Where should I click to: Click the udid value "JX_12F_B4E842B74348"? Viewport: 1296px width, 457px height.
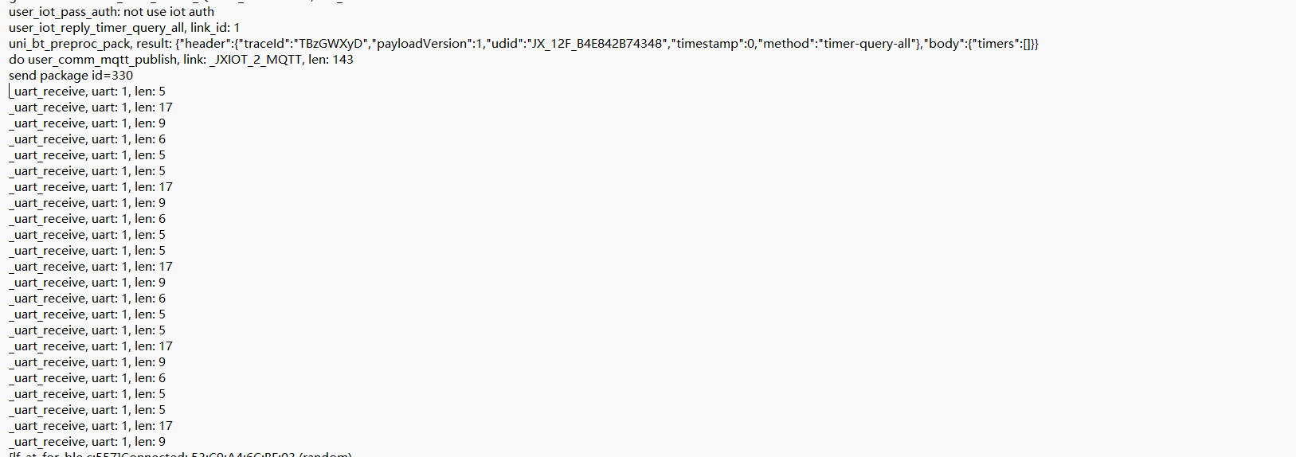(596, 44)
